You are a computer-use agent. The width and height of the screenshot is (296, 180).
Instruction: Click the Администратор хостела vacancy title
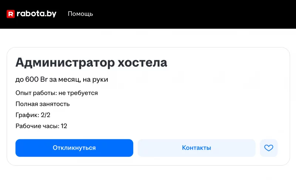coord(91,62)
